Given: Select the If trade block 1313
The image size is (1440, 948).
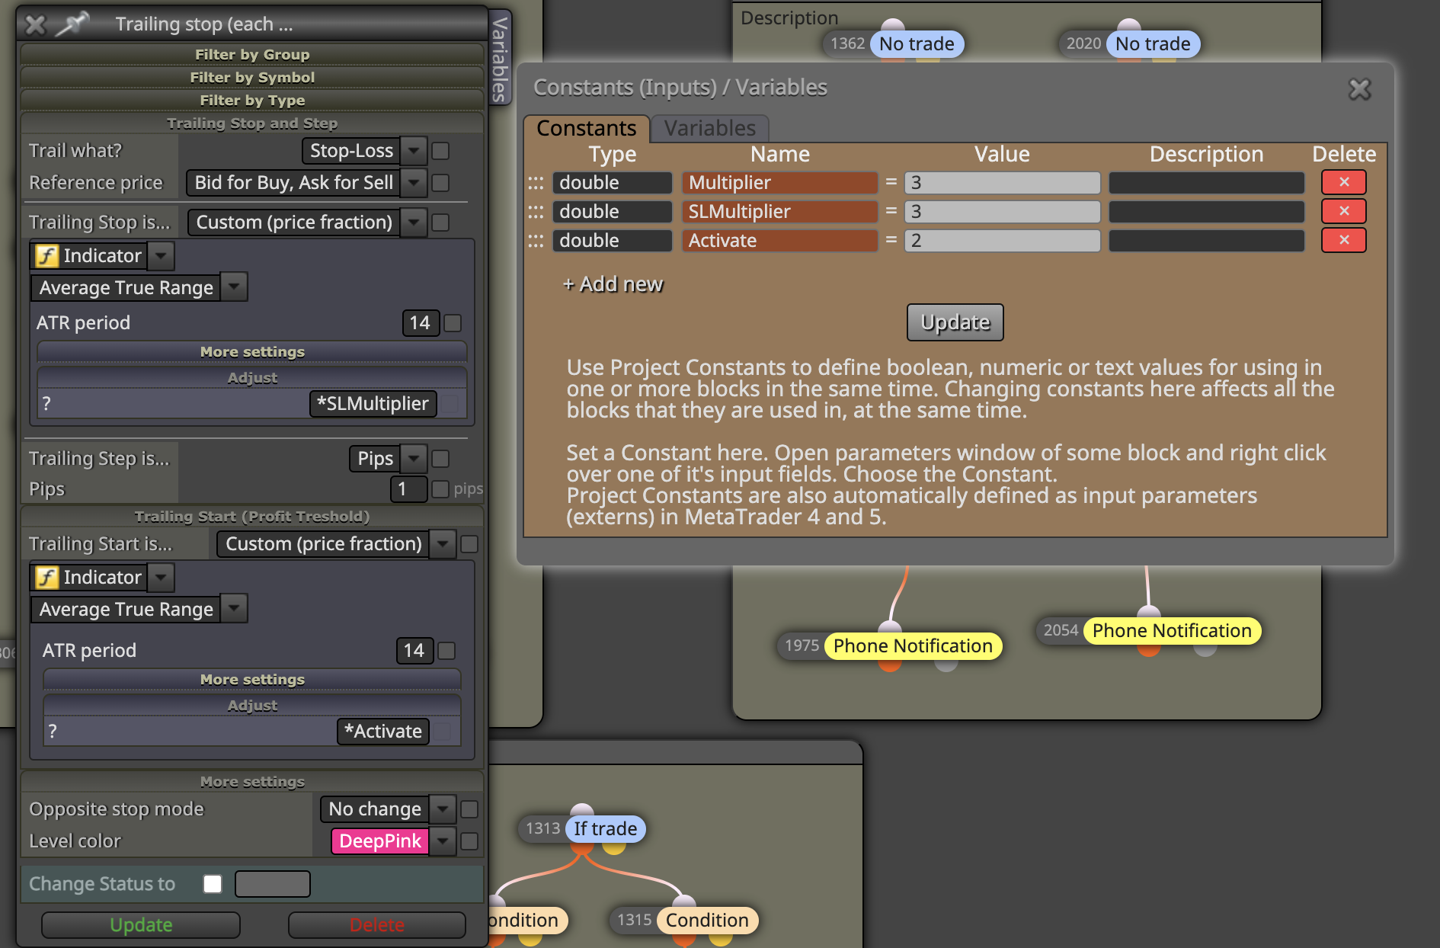Looking at the screenshot, I should (605, 828).
